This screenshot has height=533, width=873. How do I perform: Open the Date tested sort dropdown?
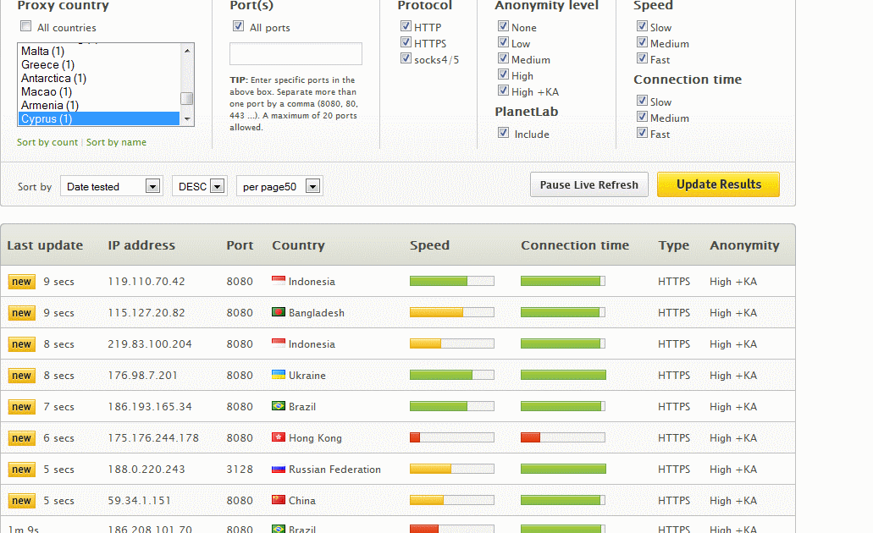pos(112,186)
